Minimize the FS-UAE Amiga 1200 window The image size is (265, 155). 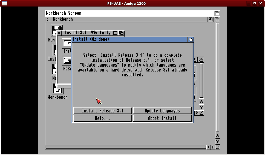pyautogui.click(x=249, y=3)
